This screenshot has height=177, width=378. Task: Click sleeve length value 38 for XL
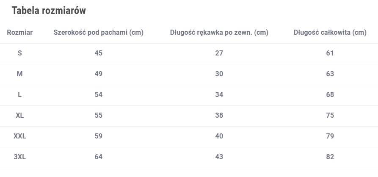pos(219,116)
